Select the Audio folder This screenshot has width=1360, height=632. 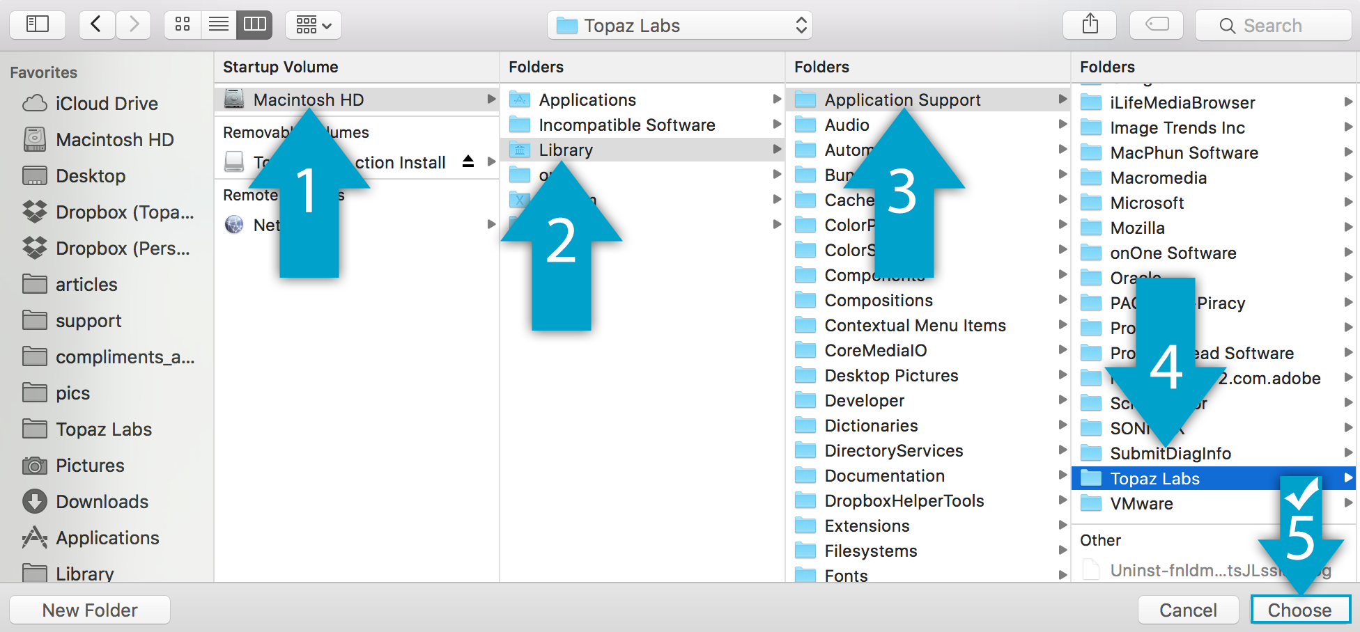point(928,125)
